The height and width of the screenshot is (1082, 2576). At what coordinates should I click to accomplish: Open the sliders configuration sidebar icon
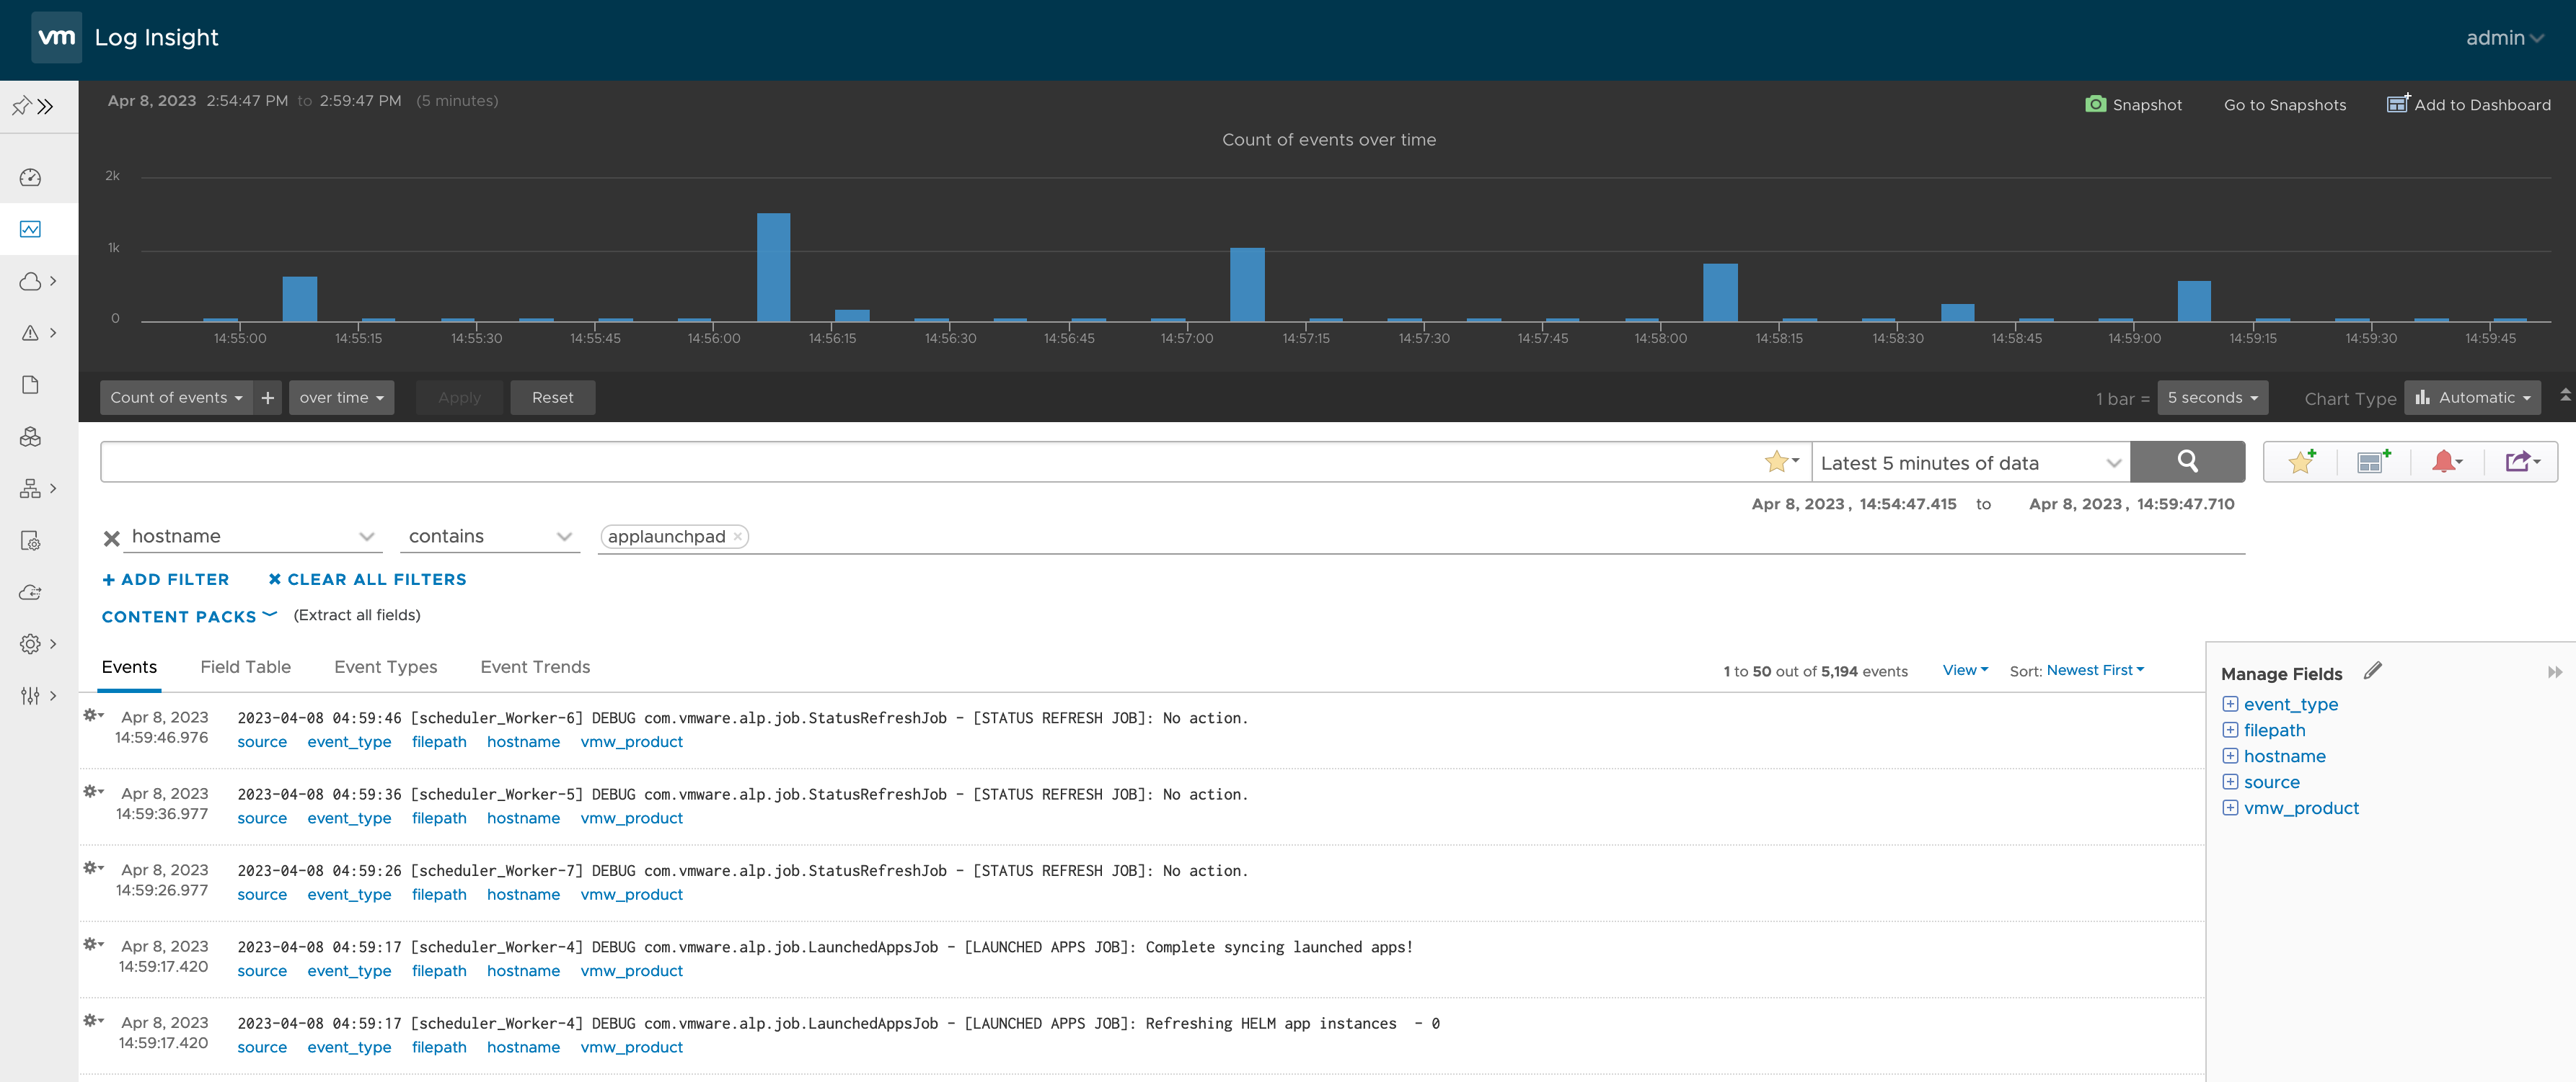[x=30, y=697]
